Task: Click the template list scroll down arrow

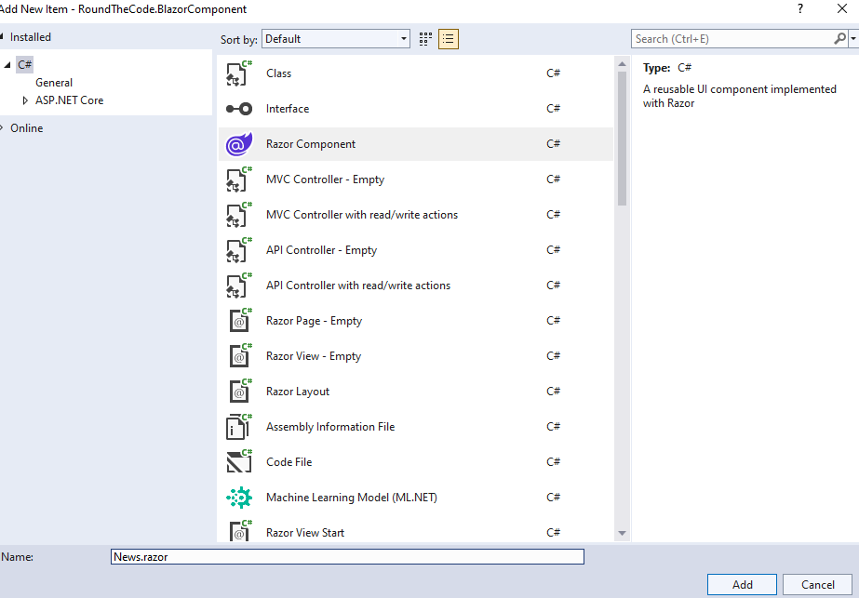Action: tap(622, 533)
